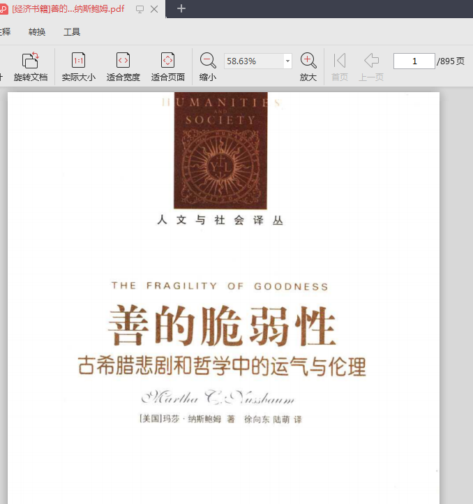Go to first page (首页) icon
This screenshot has height=504, width=473.
point(340,61)
